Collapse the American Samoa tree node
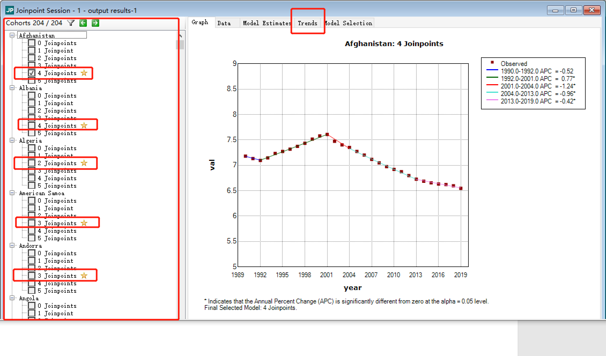The width and height of the screenshot is (606, 356). tap(12, 193)
